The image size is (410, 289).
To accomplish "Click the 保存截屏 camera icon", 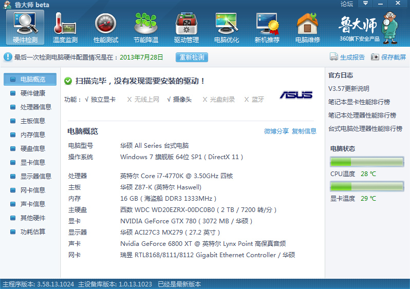I will tap(375, 56).
